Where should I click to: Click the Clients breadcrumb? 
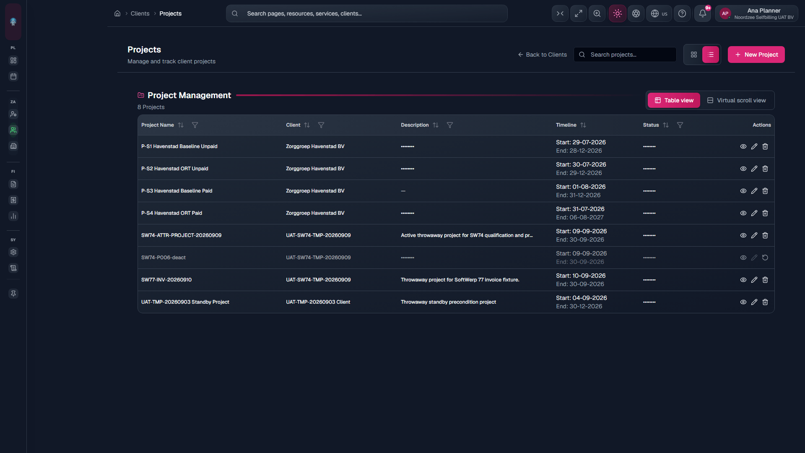(x=140, y=13)
